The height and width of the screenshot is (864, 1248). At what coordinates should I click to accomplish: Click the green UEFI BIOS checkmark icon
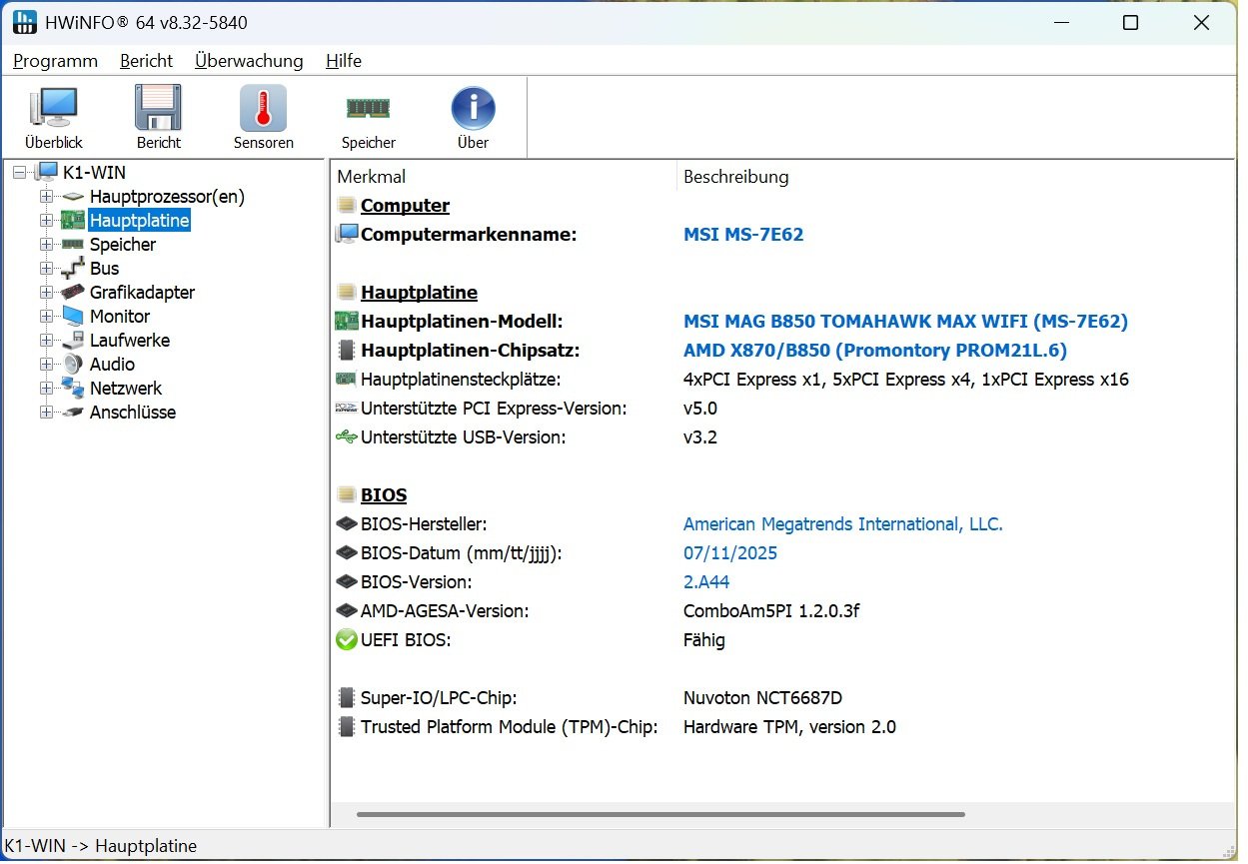[347, 640]
